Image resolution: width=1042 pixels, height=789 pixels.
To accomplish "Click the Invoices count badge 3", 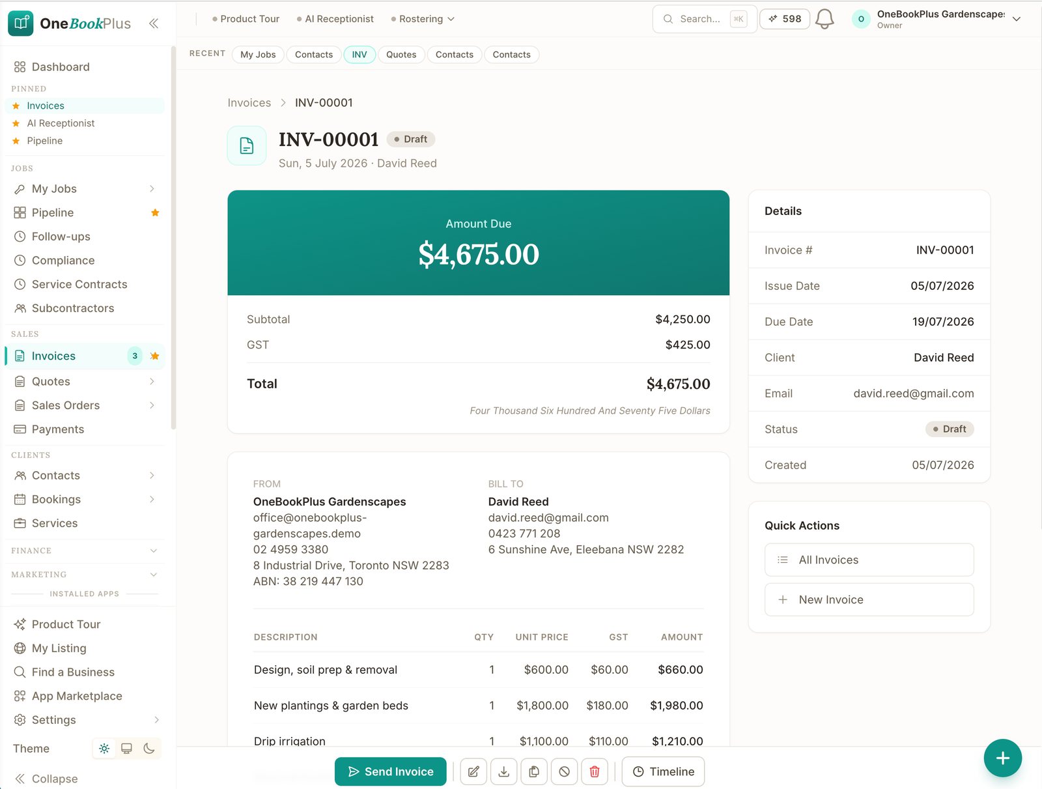I will [135, 356].
